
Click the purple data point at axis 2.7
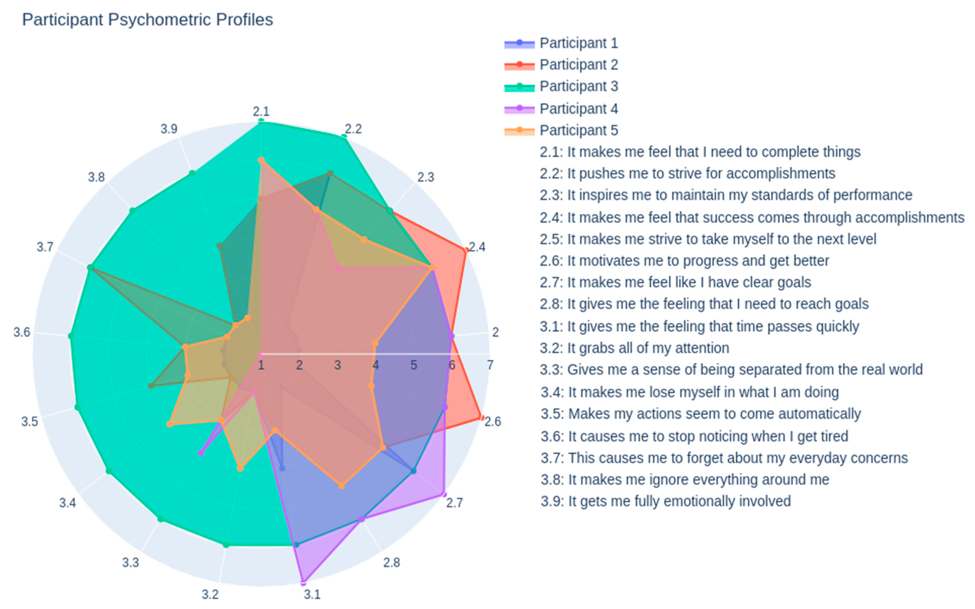click(444, 493)
